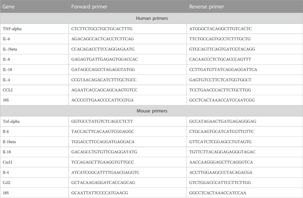
Task: Click the human IL-4 reverse primer sequence
Action: coord(220,80)
